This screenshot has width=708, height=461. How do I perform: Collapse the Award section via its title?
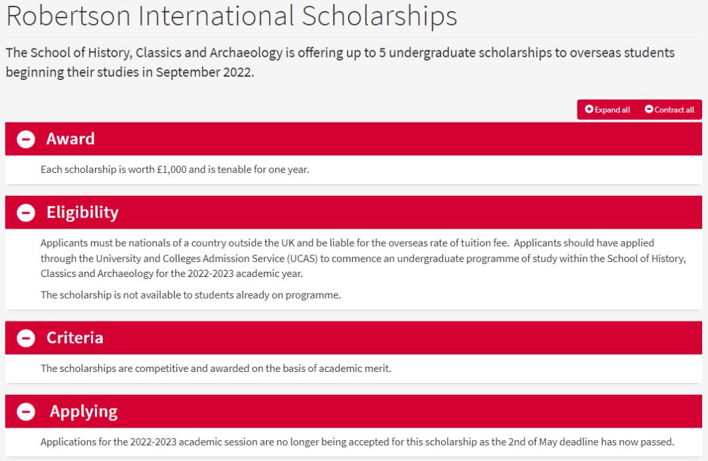pos(70,139)
